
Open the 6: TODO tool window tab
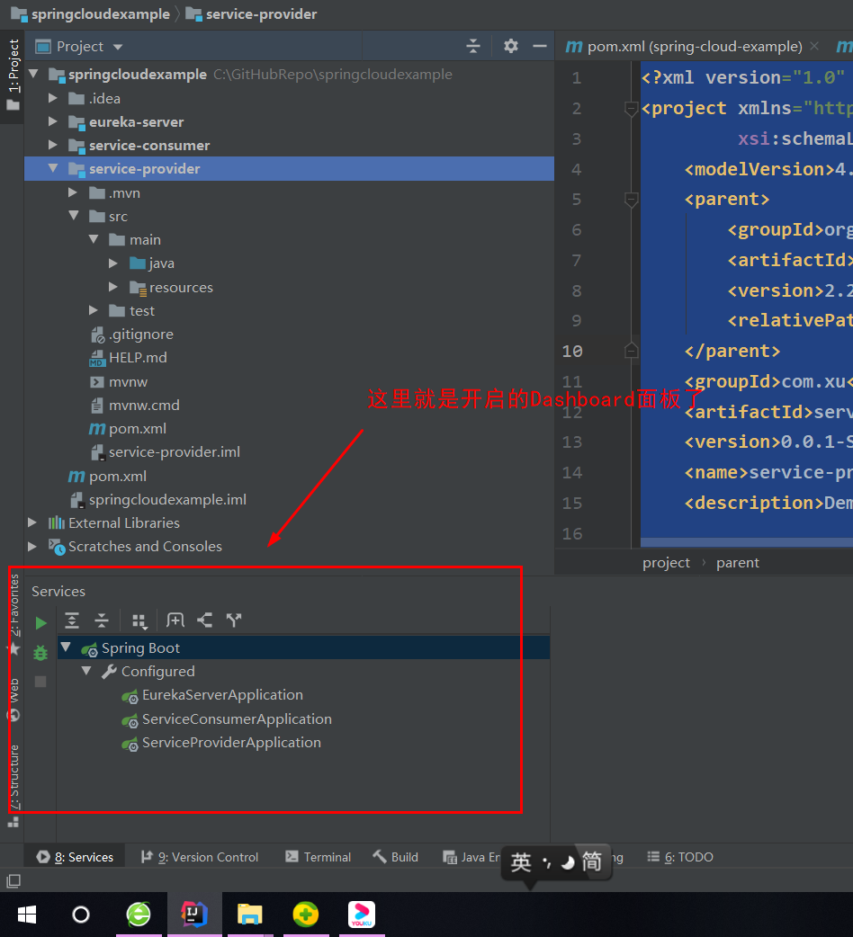[x=680, y=857]
